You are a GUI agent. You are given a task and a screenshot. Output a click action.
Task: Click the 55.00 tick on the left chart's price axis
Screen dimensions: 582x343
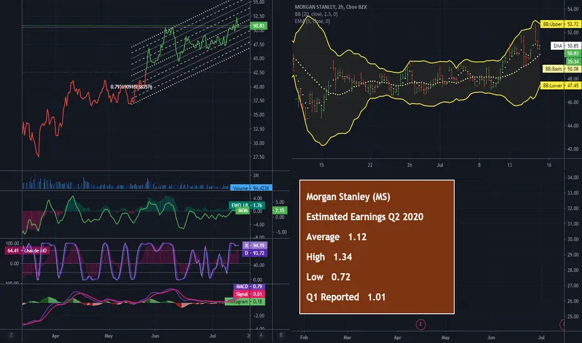point(259,2)
